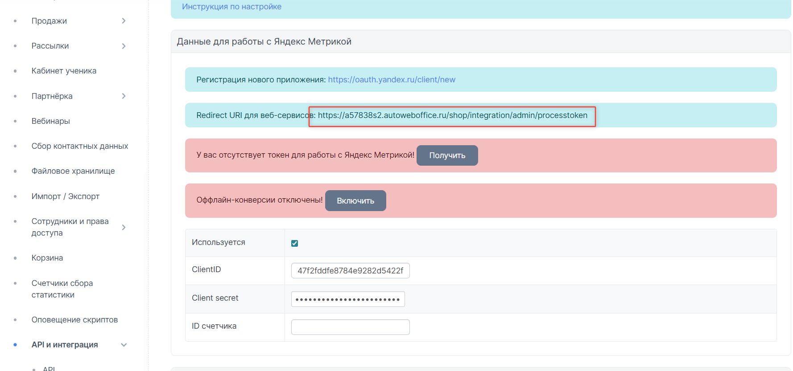The image size is (793, 371).
Task: Click Получить button to get token
Action: pyautogui.click(x=447, y=155)
